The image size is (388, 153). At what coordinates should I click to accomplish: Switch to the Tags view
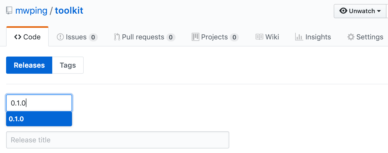pos(68,65)
